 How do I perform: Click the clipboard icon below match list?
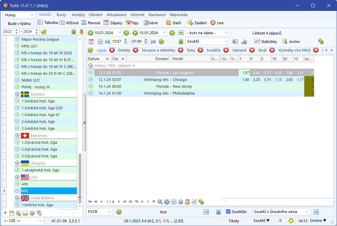point(187,202)
